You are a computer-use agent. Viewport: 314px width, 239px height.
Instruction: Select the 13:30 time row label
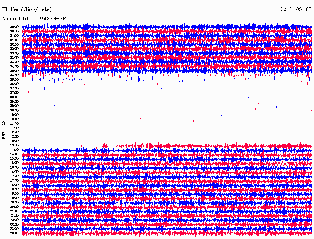[x=14, y=145]
